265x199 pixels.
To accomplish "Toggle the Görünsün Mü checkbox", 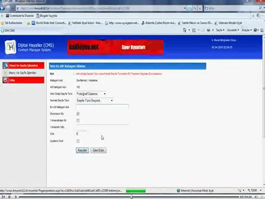I will tap(78, 114).
